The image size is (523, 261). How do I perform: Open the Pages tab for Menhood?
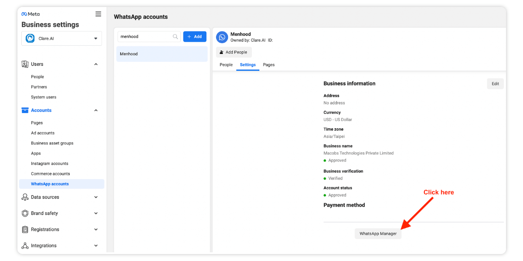(269, 65)
